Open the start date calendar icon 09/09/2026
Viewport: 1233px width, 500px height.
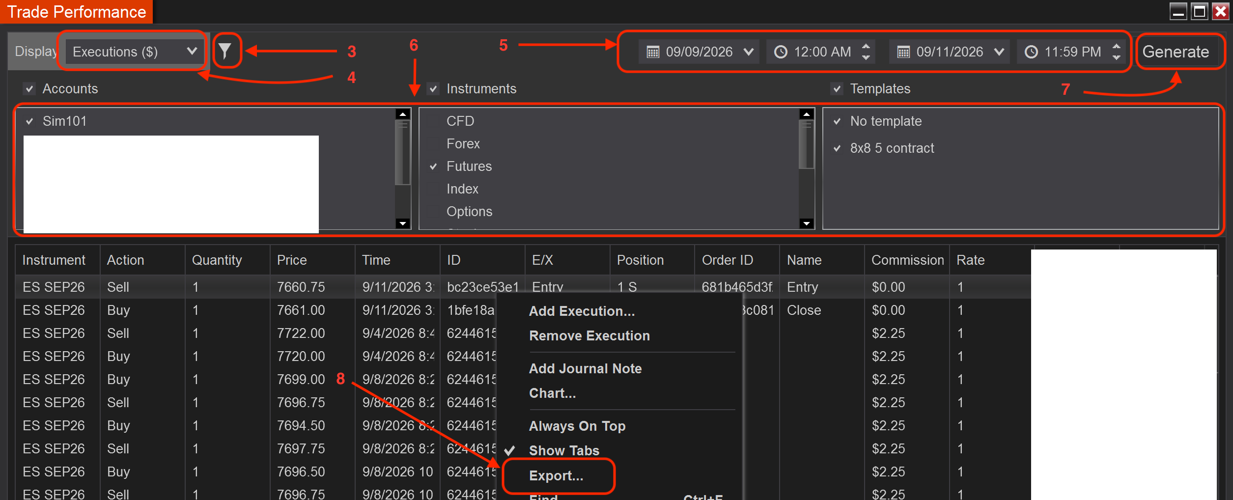(x=653, y=52)
